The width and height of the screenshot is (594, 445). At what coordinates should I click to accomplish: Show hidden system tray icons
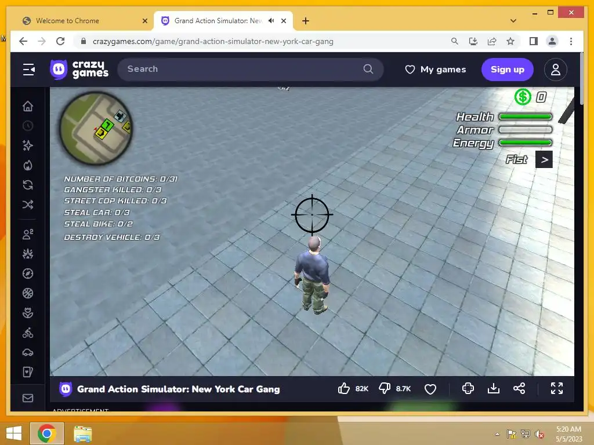click(x=497, y=434)
